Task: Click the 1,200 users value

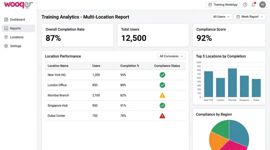Action: (x=96, y=75)
